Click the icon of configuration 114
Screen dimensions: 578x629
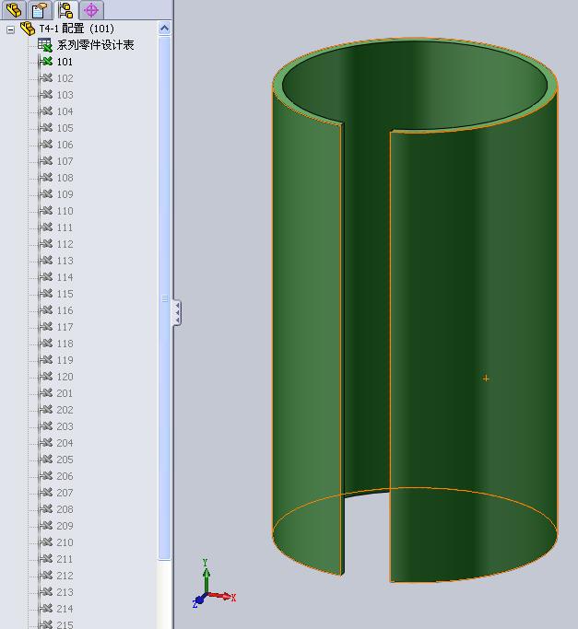(x=46, y=277)
